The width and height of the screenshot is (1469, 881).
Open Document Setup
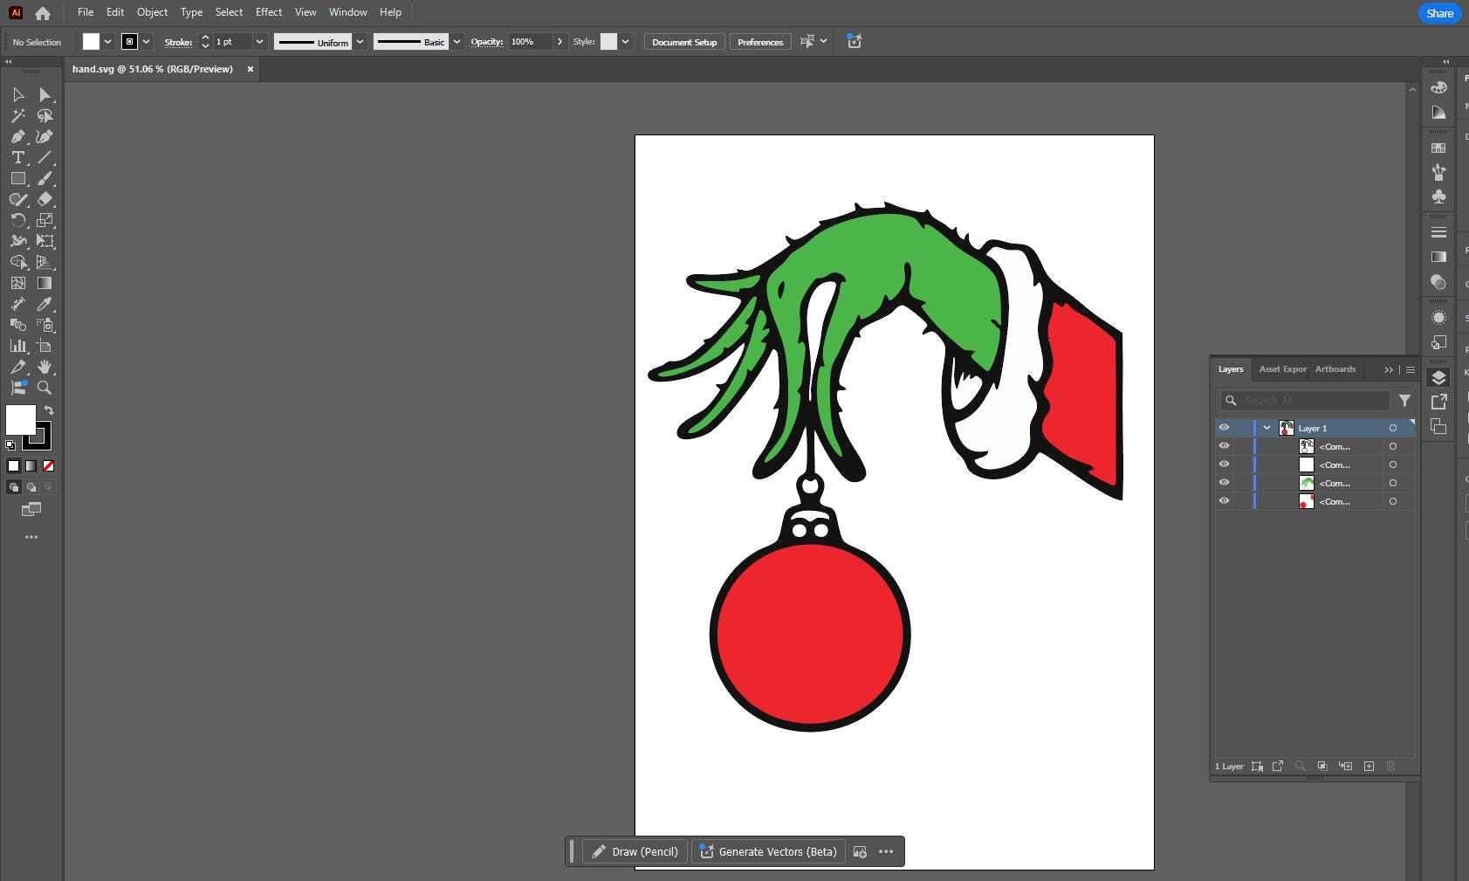[x=683, y=41]
